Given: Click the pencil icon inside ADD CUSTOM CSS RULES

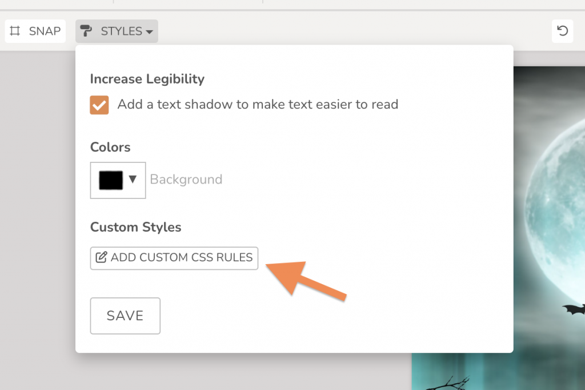Looking at the screenshot, I should point(101,258).
